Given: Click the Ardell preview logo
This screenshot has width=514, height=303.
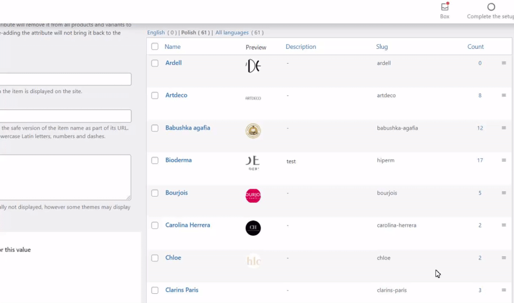Looking at the screenshot, I should click(x=253, y=66).
